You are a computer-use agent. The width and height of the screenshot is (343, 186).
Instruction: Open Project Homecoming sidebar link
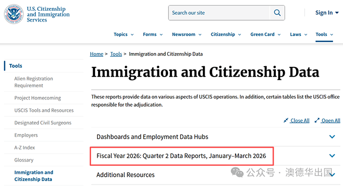[38, 98]
